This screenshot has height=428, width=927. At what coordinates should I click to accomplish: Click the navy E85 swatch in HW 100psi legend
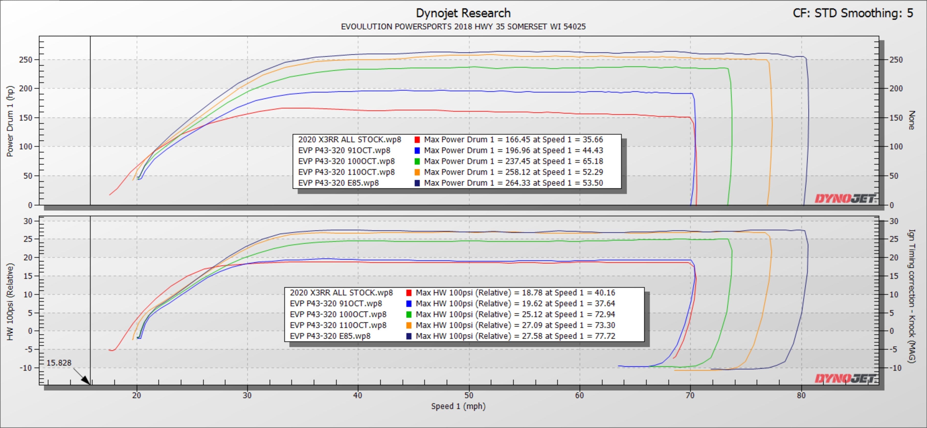pos(409,336)
